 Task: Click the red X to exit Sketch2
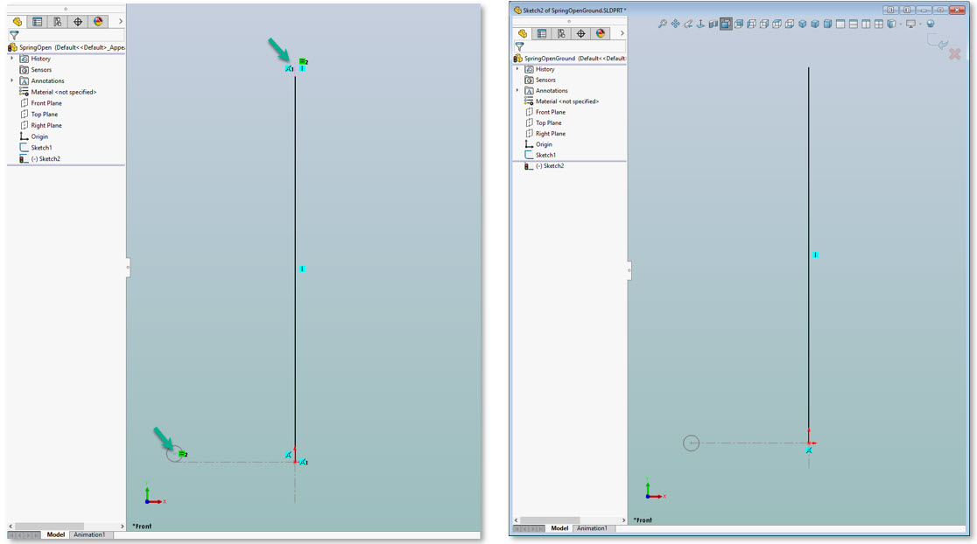pyautogui.click(x=953, y=52)
